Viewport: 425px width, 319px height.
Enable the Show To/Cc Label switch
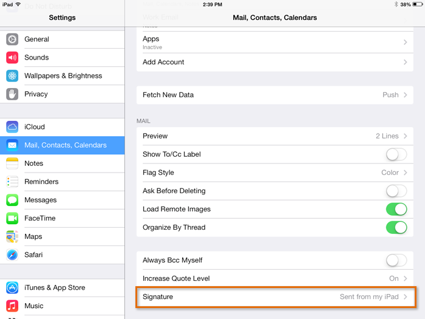(x=396, y=154)
